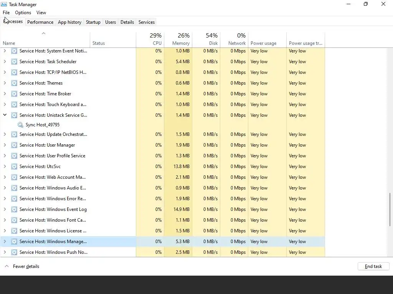393x294 pixels.
Task: Open the Options menu
Action: tap(23, 13)
